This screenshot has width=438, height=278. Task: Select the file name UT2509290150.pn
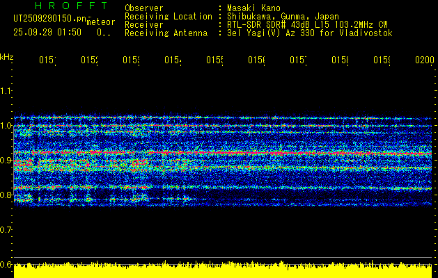click(x=50, y=18)
